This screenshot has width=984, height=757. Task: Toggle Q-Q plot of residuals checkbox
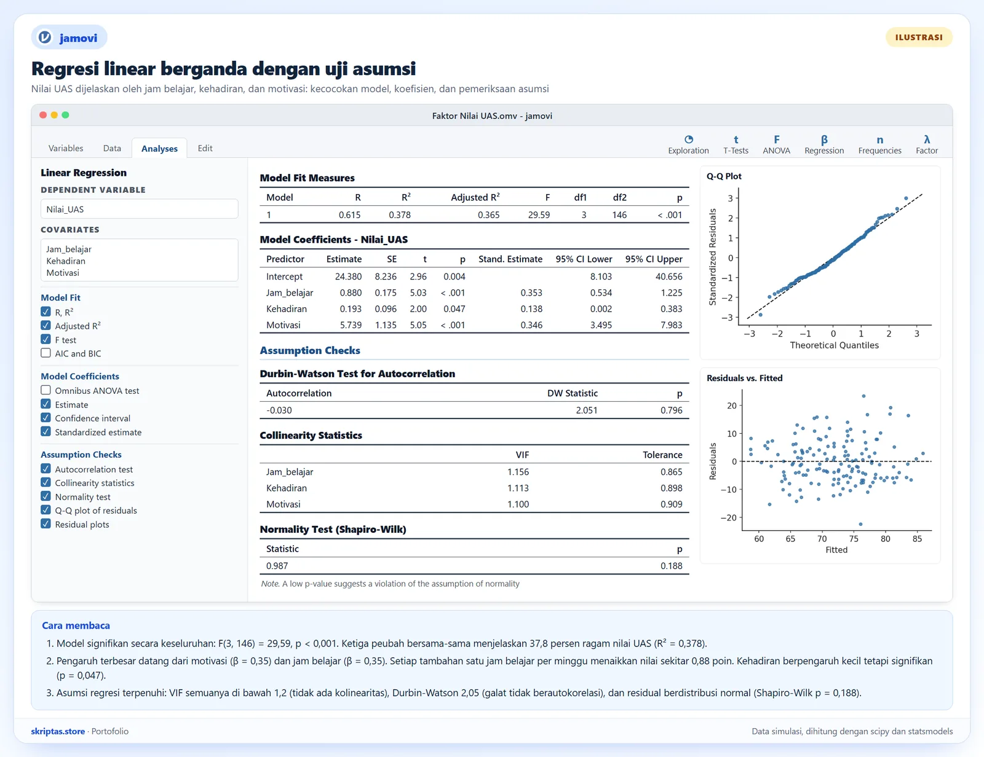tap(46, 510)
